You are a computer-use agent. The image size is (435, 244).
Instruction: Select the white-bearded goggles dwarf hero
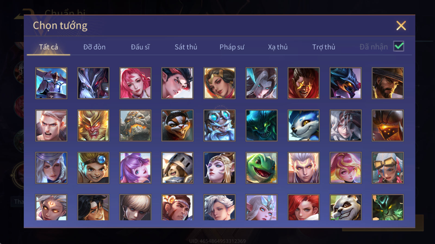tap(219, 125)
